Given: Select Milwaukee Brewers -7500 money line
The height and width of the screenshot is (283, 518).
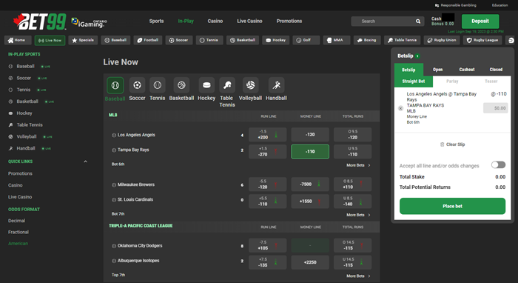Looking at the screenshot, I should pos(310,184).
